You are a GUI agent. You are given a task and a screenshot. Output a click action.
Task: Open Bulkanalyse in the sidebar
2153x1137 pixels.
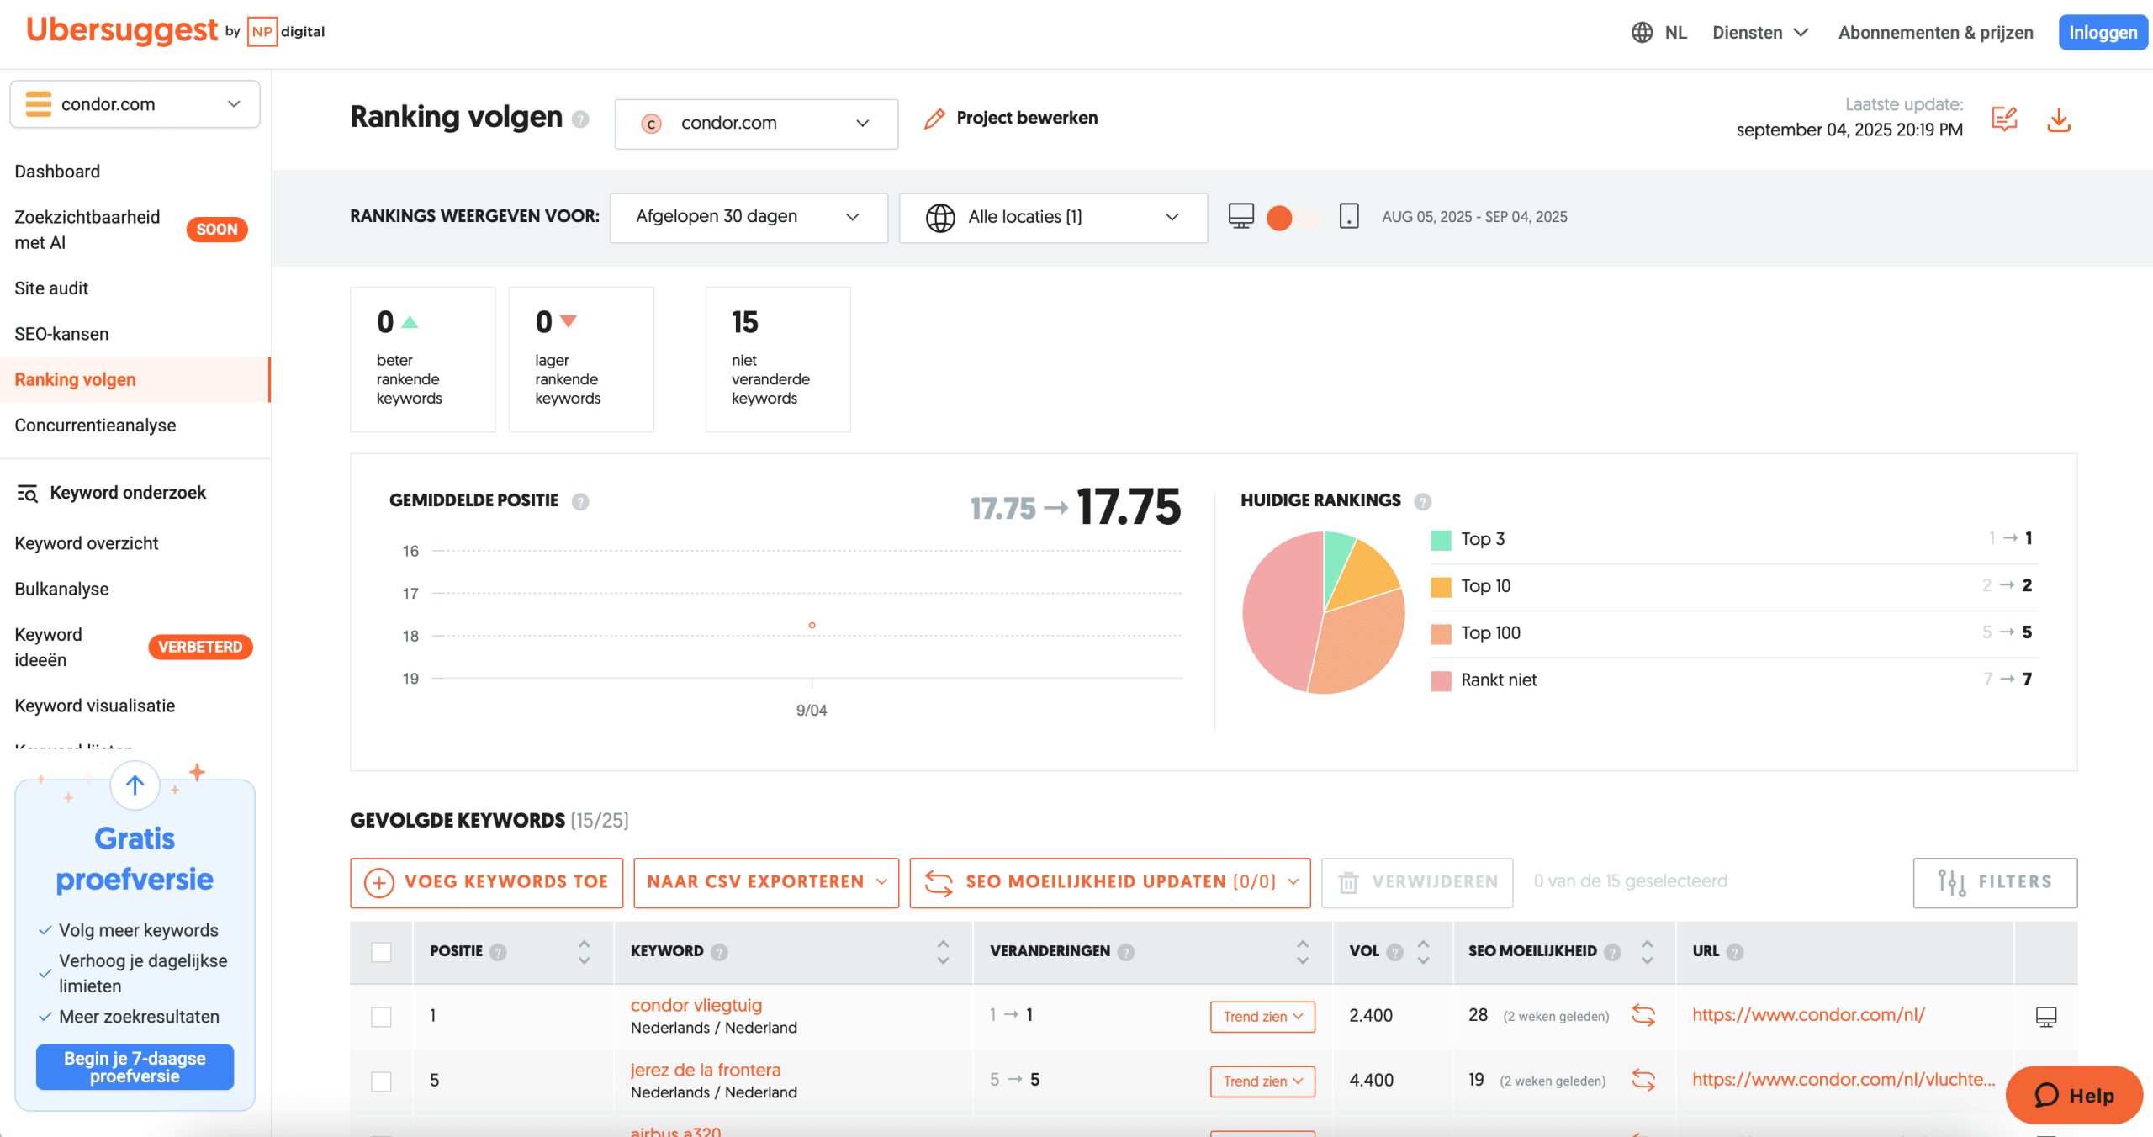point(61,589)
